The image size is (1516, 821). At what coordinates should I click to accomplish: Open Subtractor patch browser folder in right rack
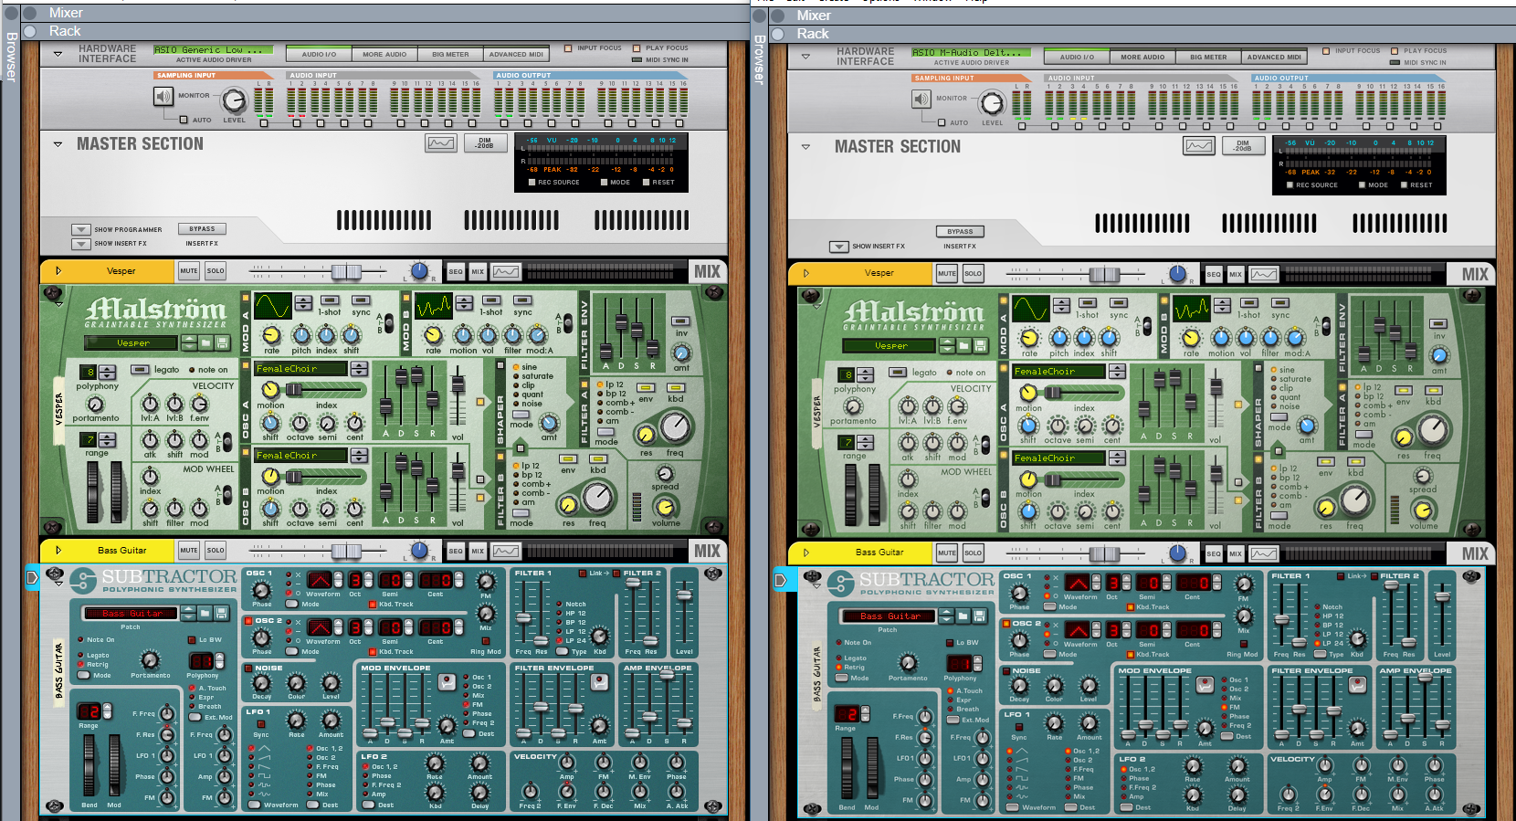click(963, 616)
